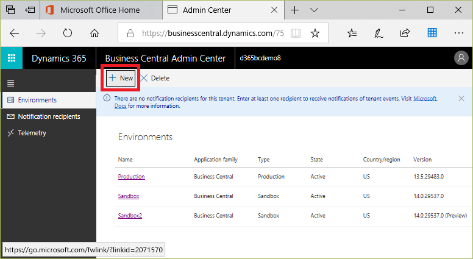
Task: Click the browser Back arrow
Action: pyautogui.click(x=15, y=33)
